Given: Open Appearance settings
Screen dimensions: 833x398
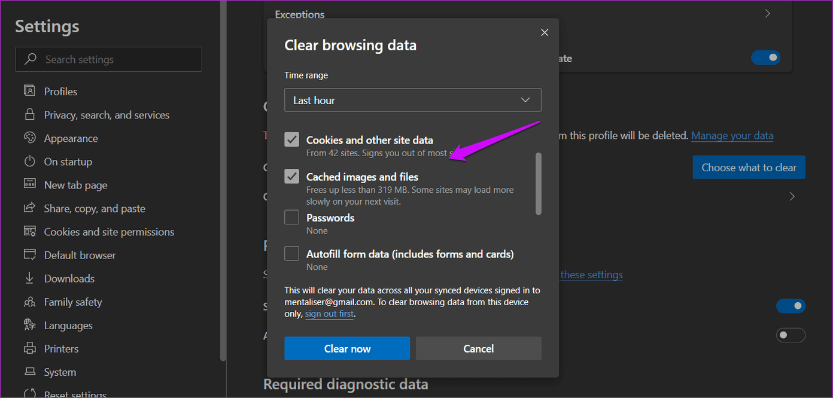Looking at the screenshot, I should point(71,138).
